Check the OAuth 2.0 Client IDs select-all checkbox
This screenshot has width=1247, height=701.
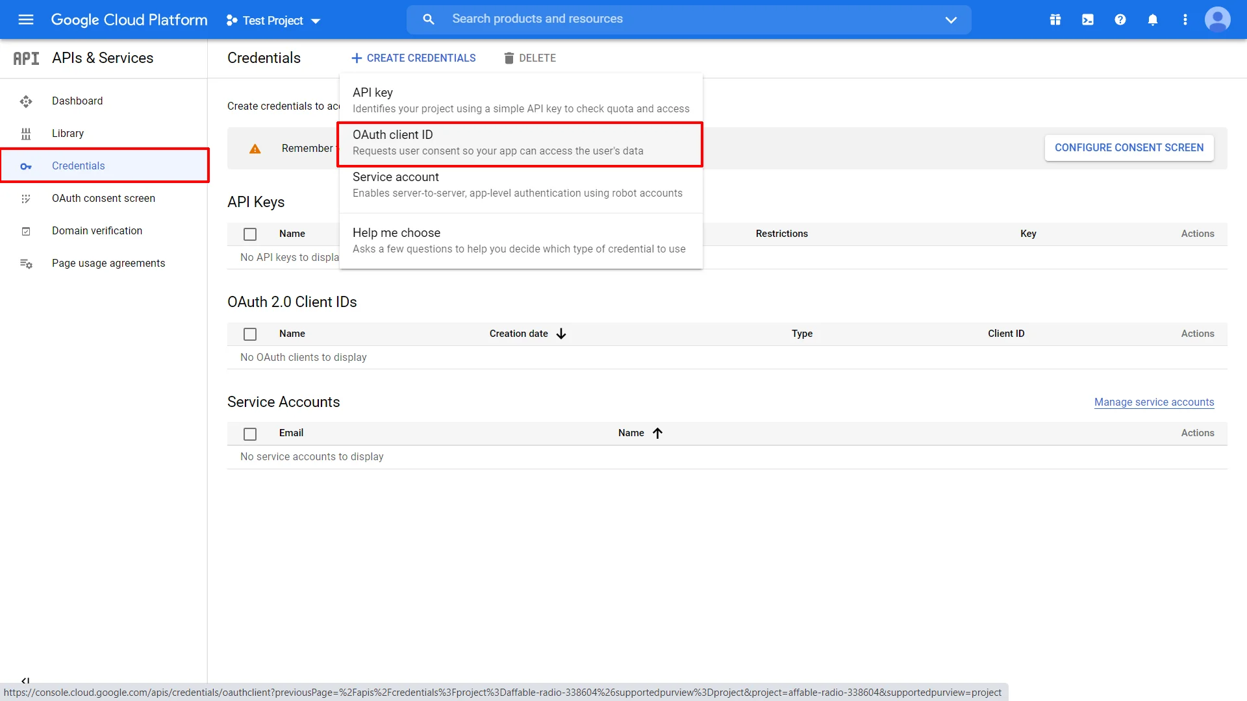point(250,334)
